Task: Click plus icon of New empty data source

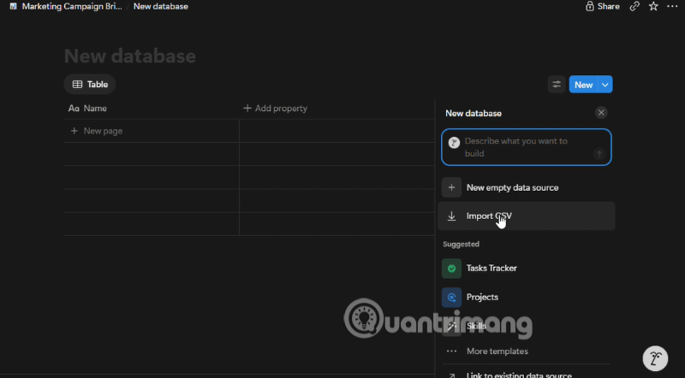Action: tap(451, 187)
